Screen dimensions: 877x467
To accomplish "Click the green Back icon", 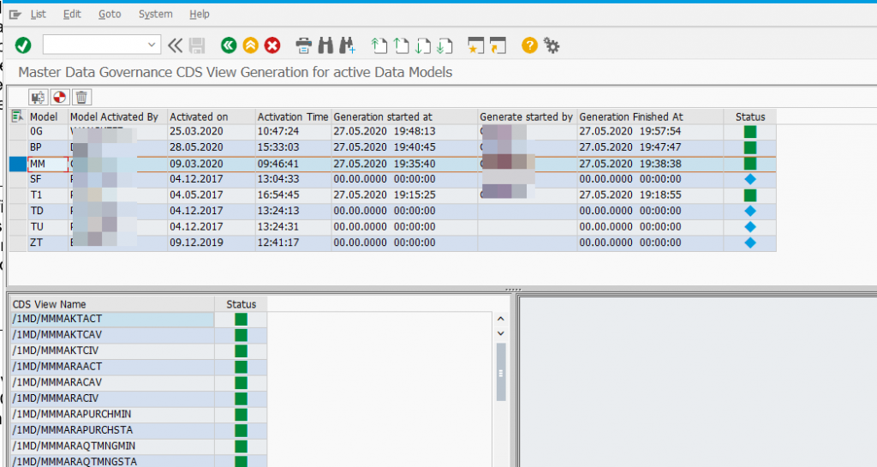I will tap(229, 45).
